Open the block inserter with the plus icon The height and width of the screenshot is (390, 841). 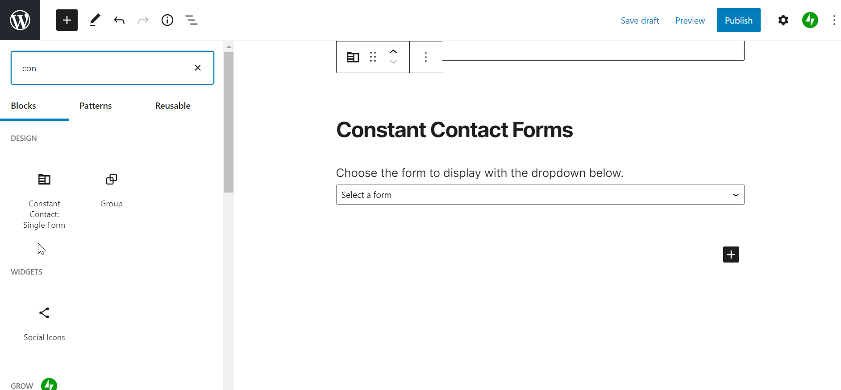tap(67, 20)
